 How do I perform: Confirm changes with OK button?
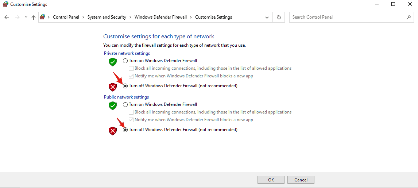click(x=271, y=180)
